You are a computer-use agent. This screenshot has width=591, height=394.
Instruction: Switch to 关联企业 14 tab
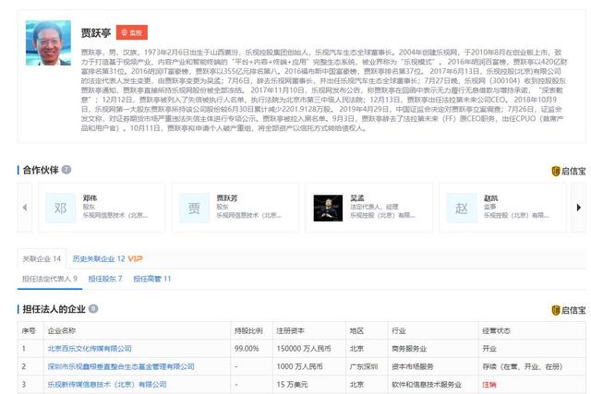click(x=42, y=258)
